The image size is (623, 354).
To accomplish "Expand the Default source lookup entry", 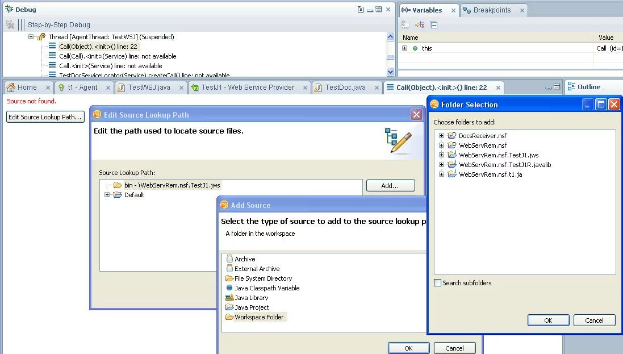I will (x=107, y=195).
